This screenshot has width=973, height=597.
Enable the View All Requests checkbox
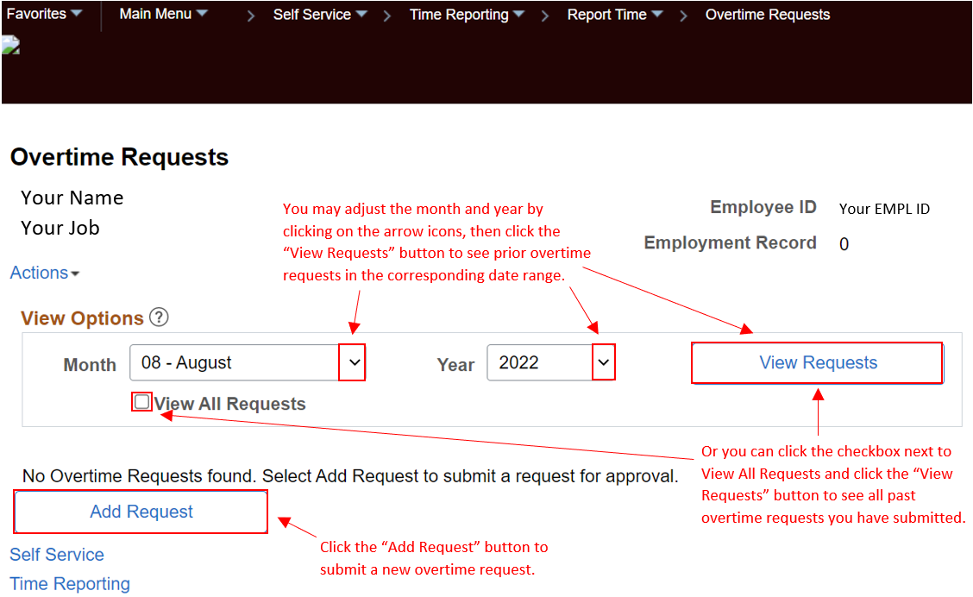click(x=141, y=401)
